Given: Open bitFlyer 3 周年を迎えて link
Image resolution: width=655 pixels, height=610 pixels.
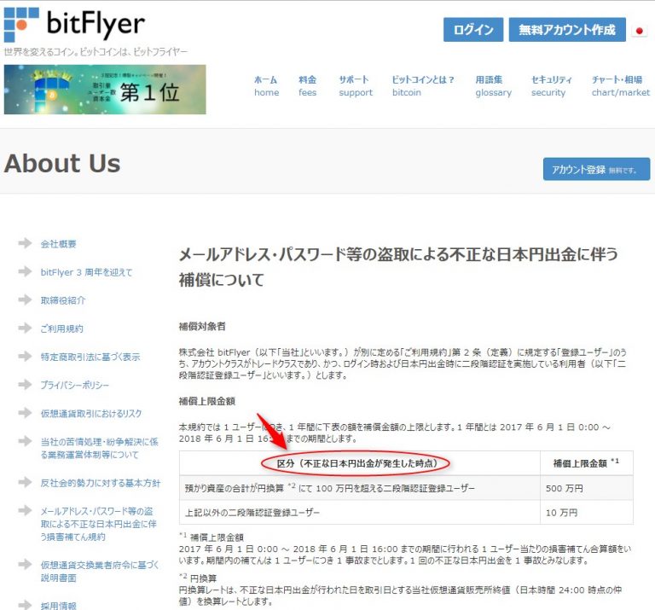Looking at the screenshot, I should tap(86, 272).
